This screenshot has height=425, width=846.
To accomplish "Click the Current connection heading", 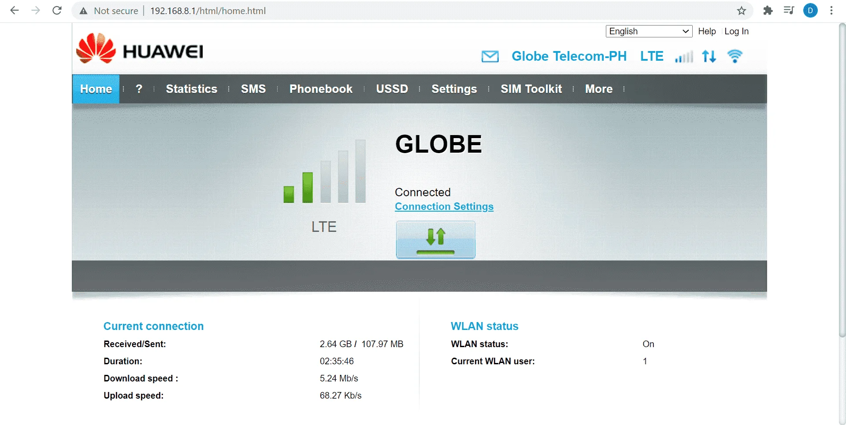I will (153, 326).
